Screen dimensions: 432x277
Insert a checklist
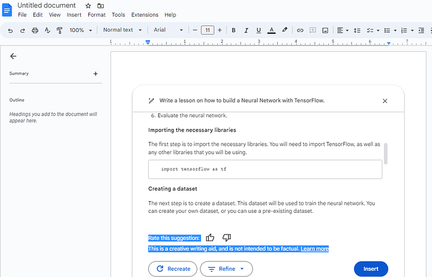click(370, 30)
